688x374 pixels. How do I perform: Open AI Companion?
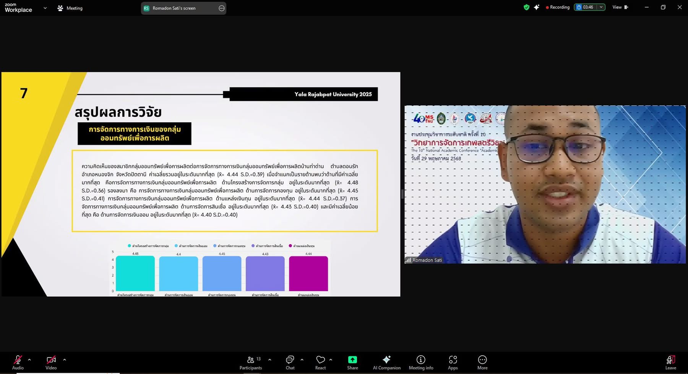pyautogui.click(x=386, y=362)
